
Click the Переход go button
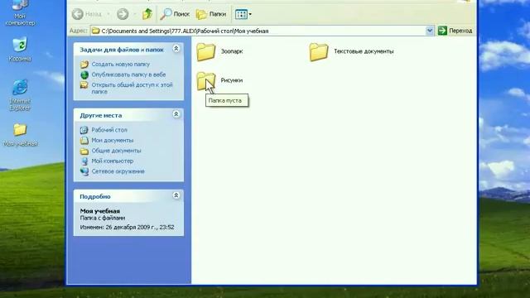pyautogui.click(x=455, y=31)
